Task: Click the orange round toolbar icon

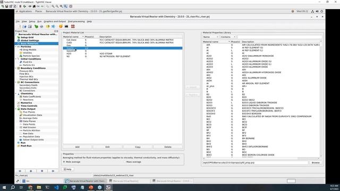Action: click(61, 27)
